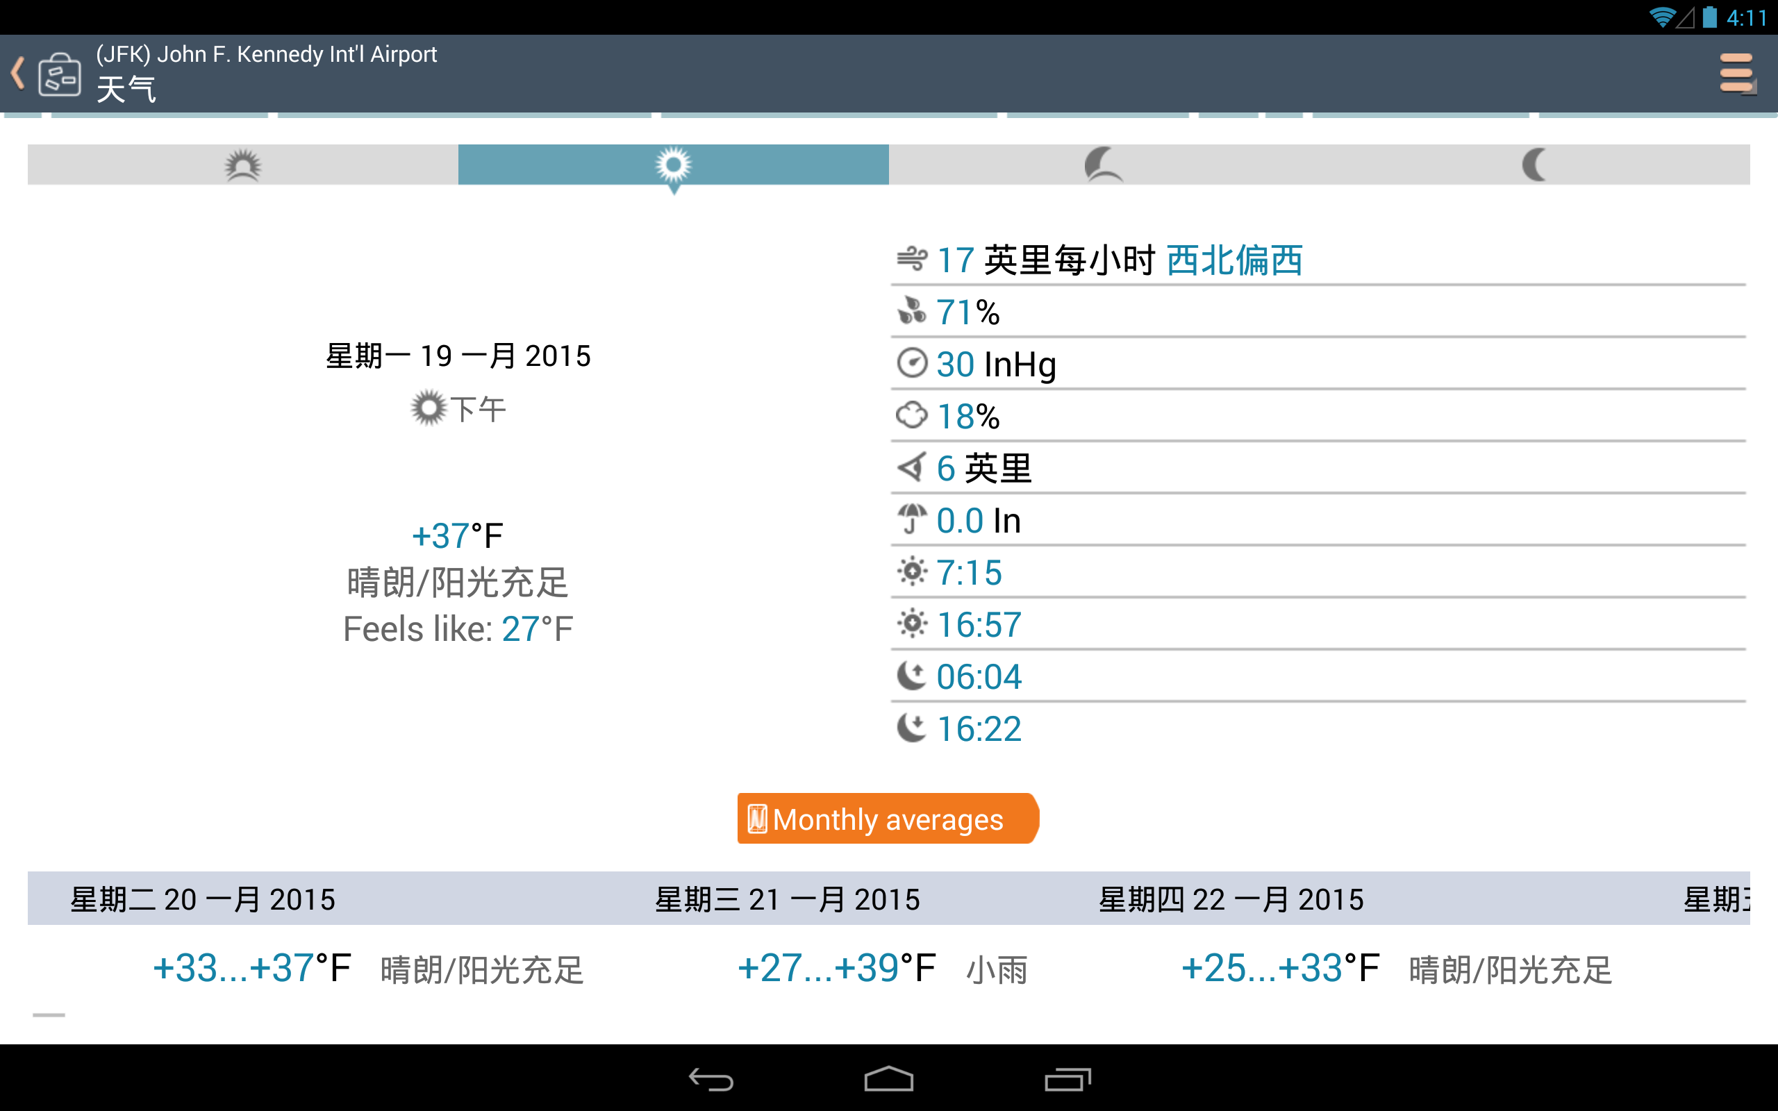
Task: Switch to the night crescent moon tab
Action: tap(1534, 165)
